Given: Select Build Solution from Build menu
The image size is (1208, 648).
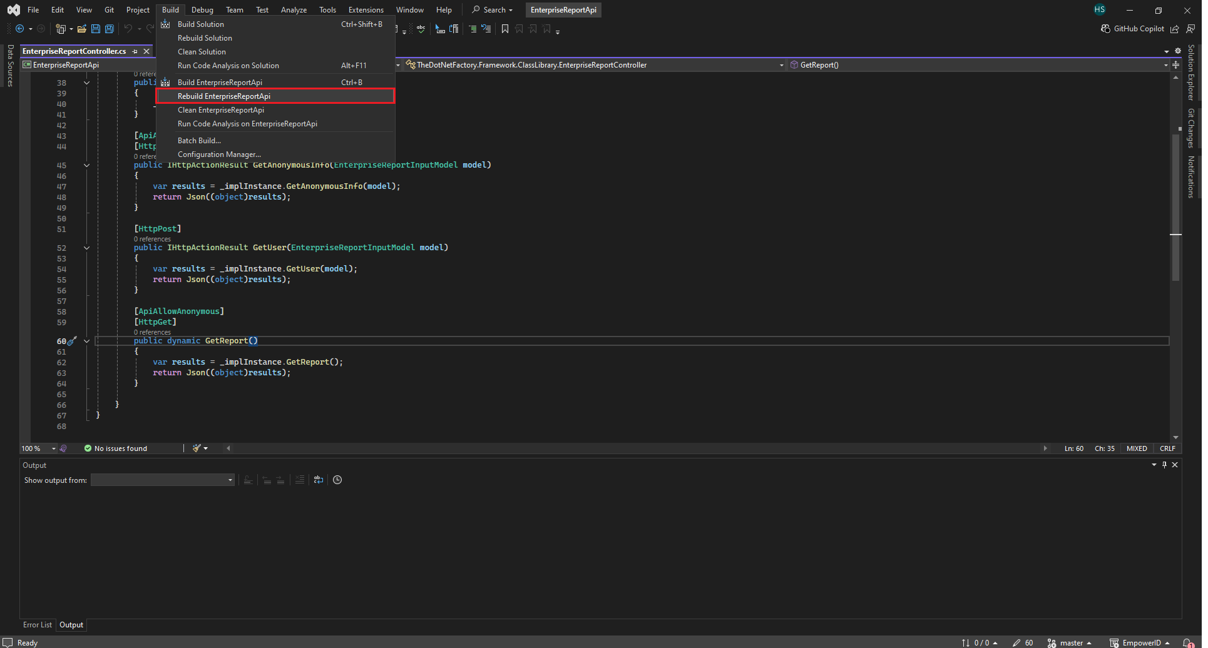Looking at the screenshot, I should (x=275, y=24).
